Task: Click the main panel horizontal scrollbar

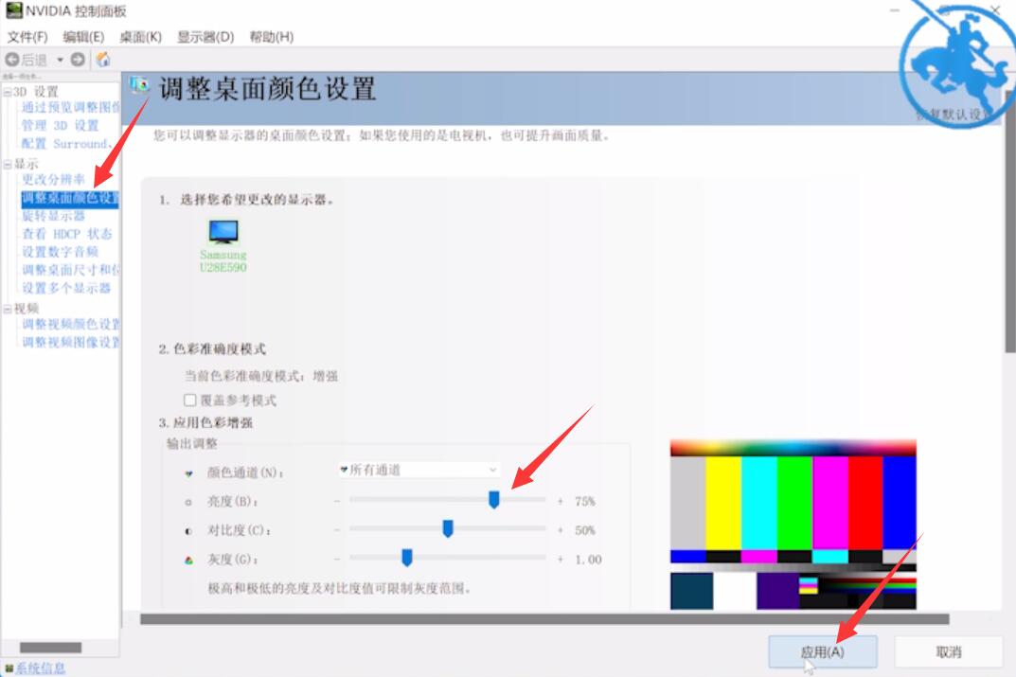Action: click(545, 619)
